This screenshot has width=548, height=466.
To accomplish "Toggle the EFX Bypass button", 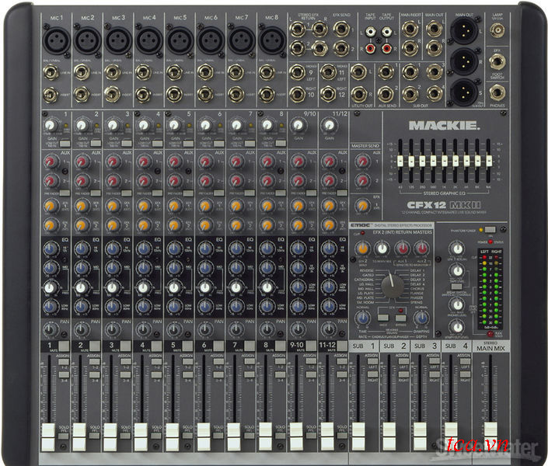I will [x=400, y=318].
